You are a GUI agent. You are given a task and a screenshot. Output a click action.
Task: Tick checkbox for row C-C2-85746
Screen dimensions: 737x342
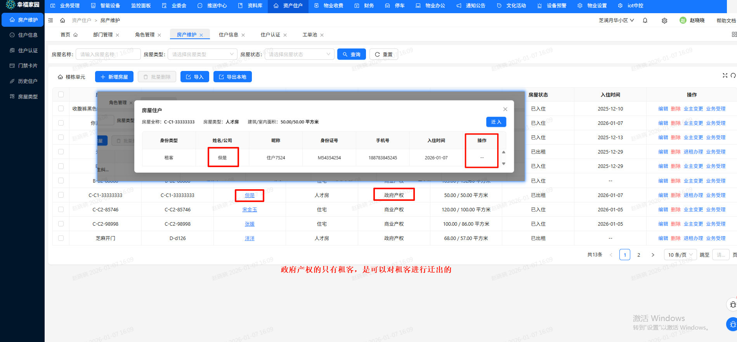tap(61, 209)
